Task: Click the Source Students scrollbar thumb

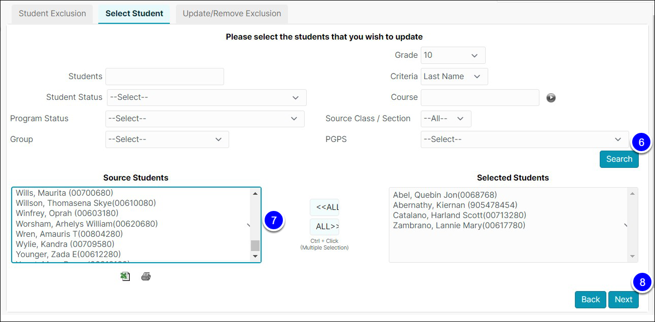Action: coord(255,245)
